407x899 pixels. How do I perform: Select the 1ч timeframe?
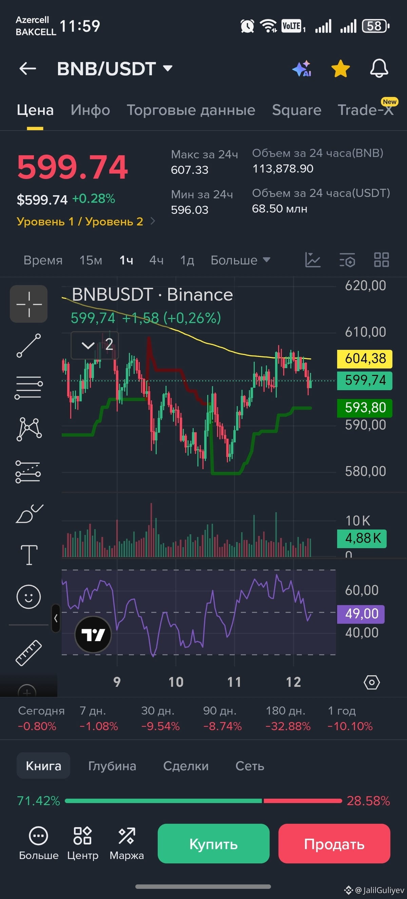pyautogui.click(x=126, y=260)
